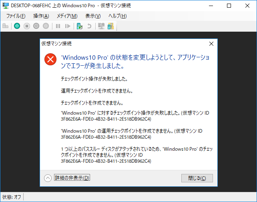Image resolution: width=257 pixels, height=202 pixels.
Task: Click the Share/USB resources toolbar icon
Action: click(110, 26)
